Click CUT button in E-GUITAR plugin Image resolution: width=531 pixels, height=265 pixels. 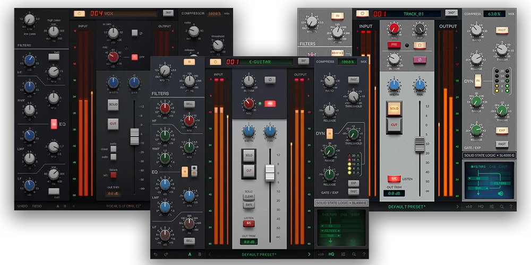tap(249, 171)
